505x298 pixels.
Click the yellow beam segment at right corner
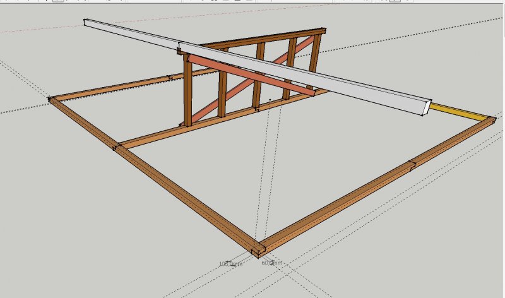(459, 112)
